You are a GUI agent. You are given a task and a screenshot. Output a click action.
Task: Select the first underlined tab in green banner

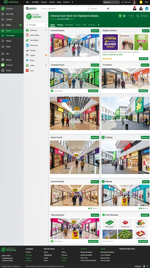[x=52, y=25]
